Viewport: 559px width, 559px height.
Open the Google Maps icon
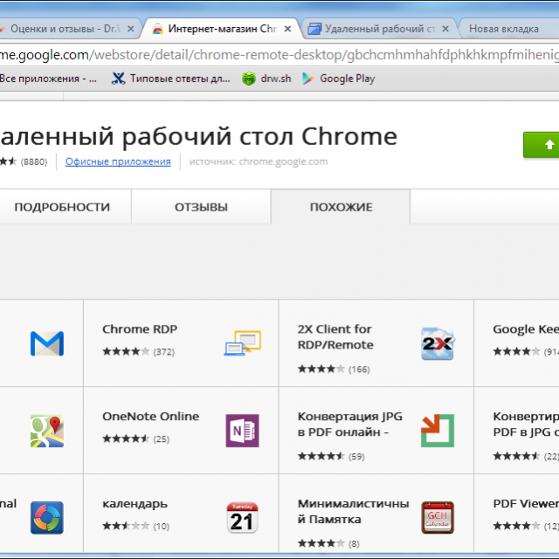[47, 431]
